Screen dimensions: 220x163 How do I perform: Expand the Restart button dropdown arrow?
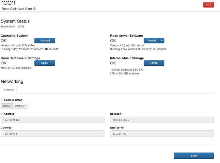162,41
